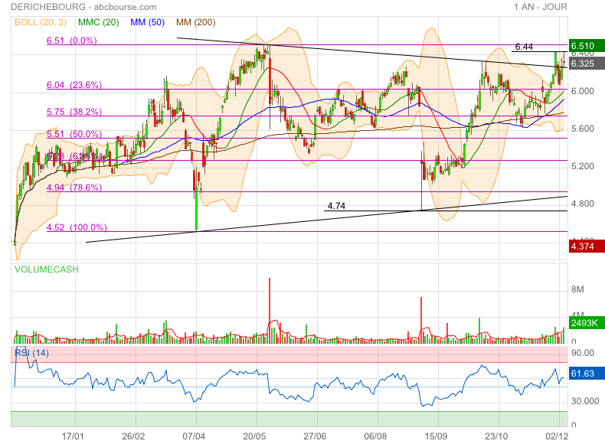Click the 5.200 price axis label
The width and height of the screenshot is (605, 444).
click(583, 166)
